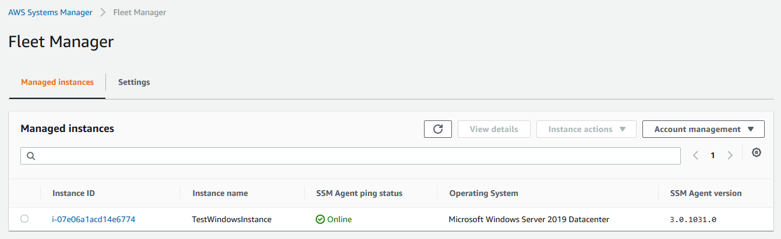Click the refresh icon button
The image size is (781, 239).
[438, 129]
